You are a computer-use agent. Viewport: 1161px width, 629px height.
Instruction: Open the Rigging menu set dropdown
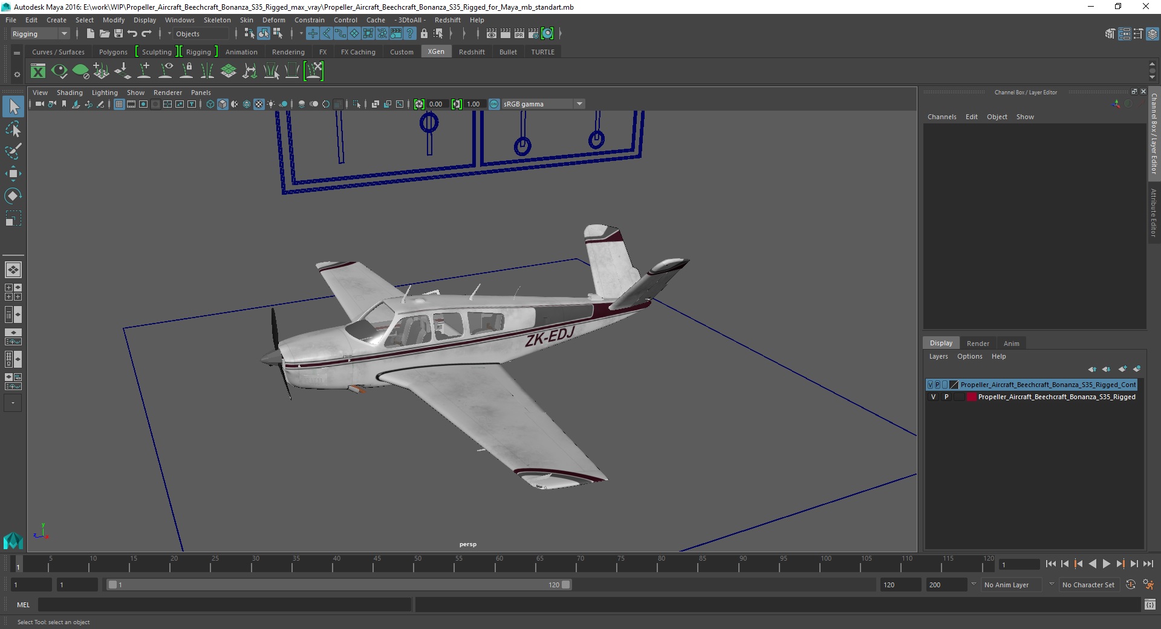pyautogui.click(x=40, y=34)
